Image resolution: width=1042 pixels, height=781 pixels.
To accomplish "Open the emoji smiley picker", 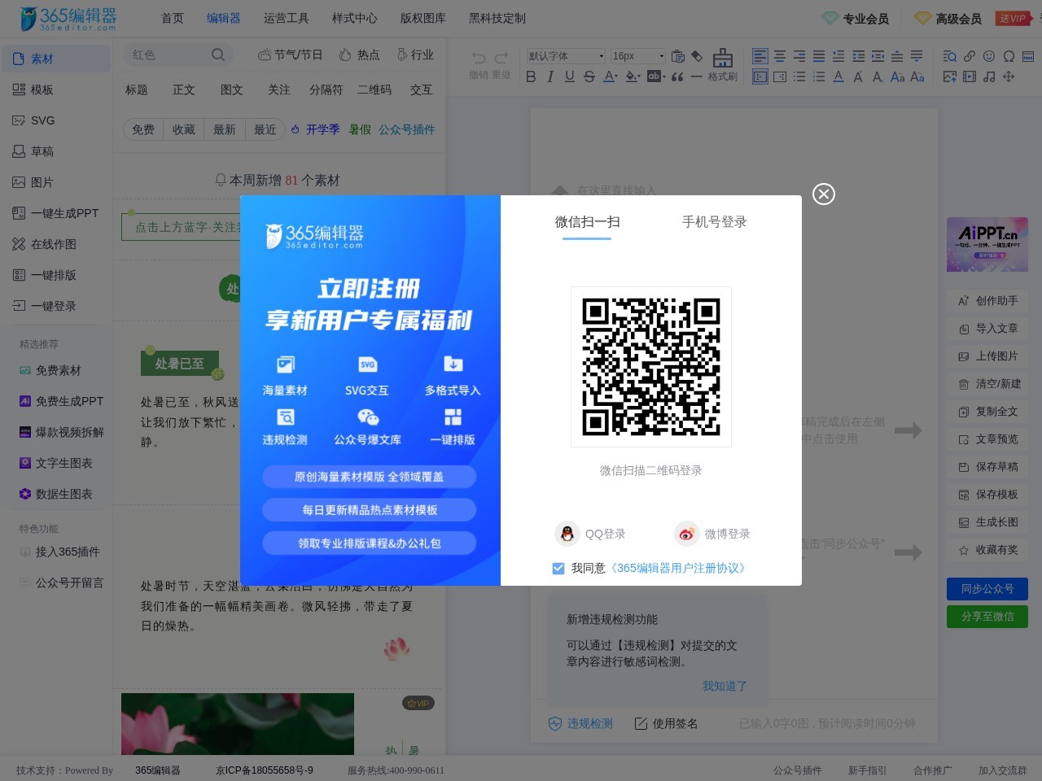I will click(989, 56).
